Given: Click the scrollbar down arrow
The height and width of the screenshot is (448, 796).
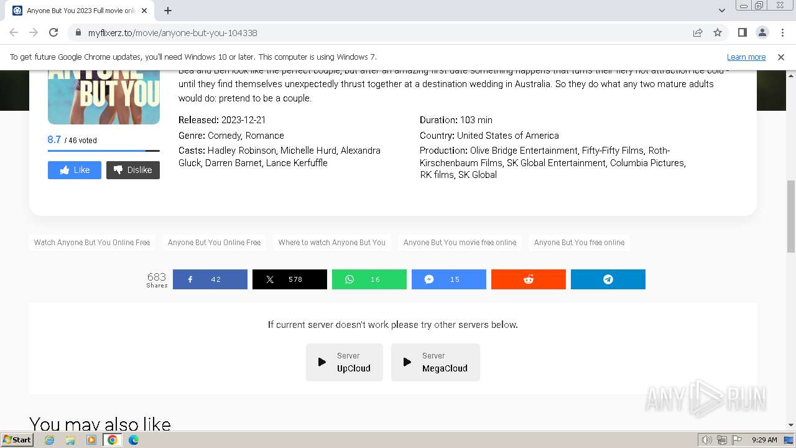Looking at the screenshot, I should click(791, 425).
